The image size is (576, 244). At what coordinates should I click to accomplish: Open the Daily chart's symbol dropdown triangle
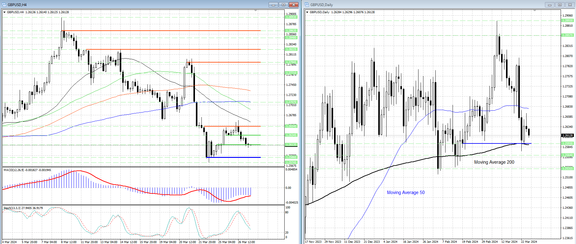(x=307, y=12)
